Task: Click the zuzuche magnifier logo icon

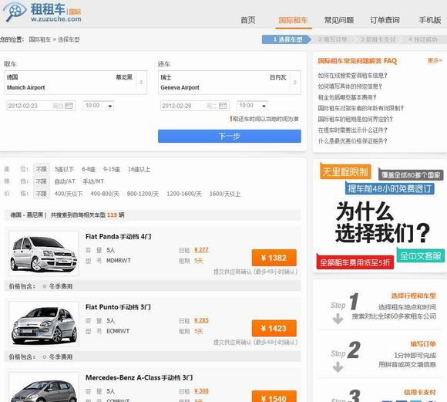Action: pyautogui.click(x=14, y=12)
